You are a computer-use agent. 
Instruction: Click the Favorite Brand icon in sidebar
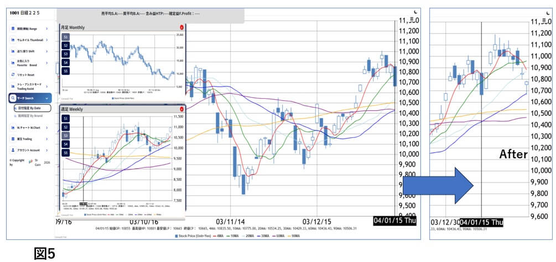coord(13,63)
